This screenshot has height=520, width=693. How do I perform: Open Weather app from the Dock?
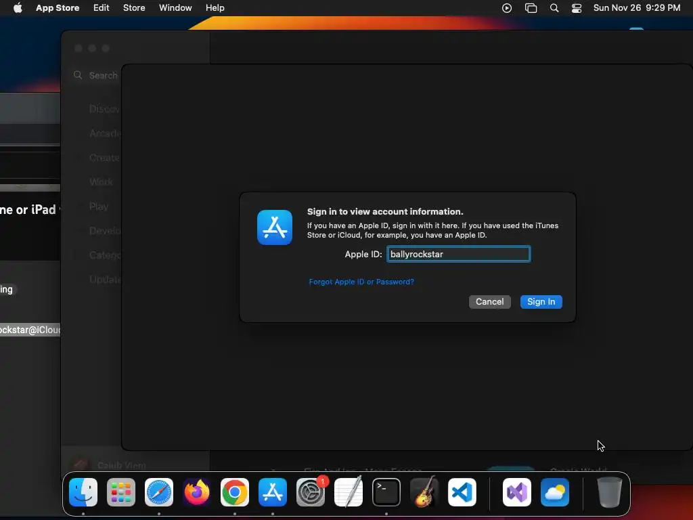coord(555,492)
